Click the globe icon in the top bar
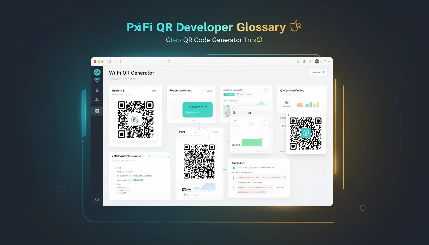Image resolution: width=429 pixels, height=245 pixels. click(304, 62)
